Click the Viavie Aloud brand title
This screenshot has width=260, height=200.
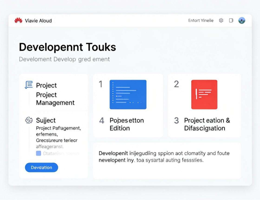(x=38, y=21)
